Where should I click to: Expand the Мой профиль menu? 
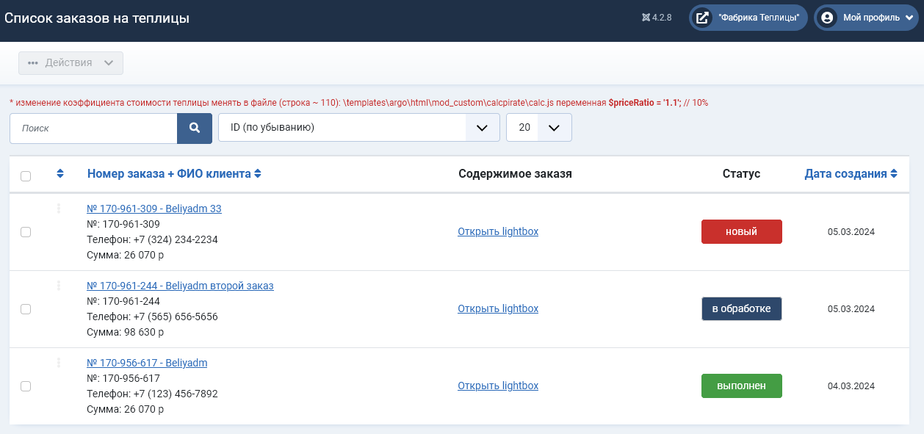866,18
